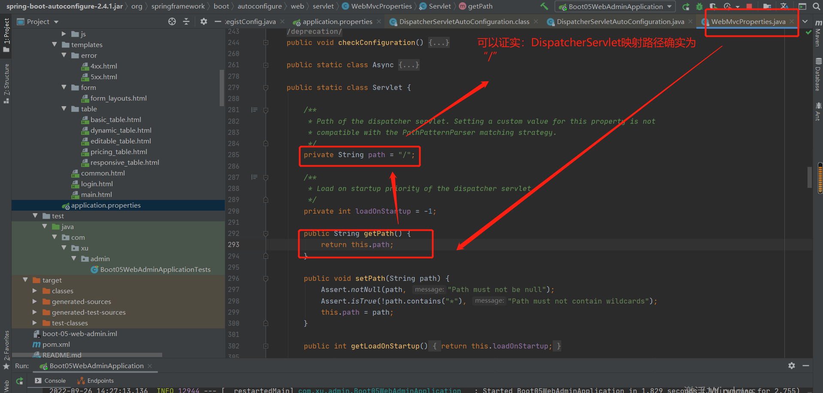Click the red Stop button icon
The height and width of the screenshot is (393, 823).
(x=749, y=6)
